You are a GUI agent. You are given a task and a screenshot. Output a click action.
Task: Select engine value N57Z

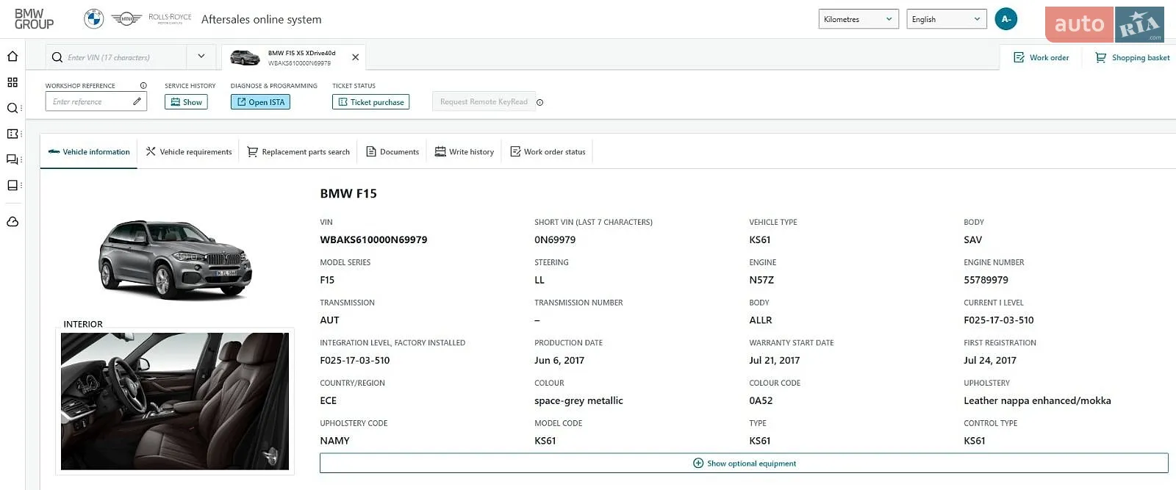tap(761, 280)
